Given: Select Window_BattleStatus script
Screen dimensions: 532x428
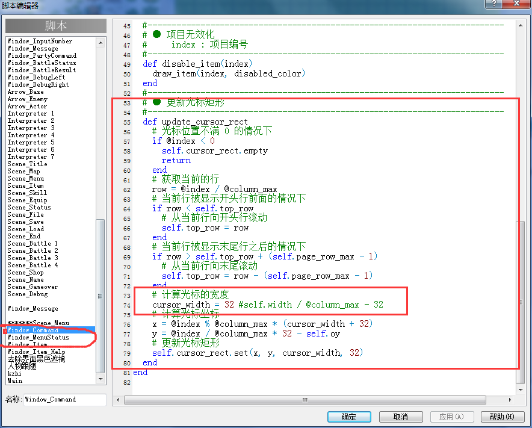Looking at the screenshot, I should coord(42,63).
